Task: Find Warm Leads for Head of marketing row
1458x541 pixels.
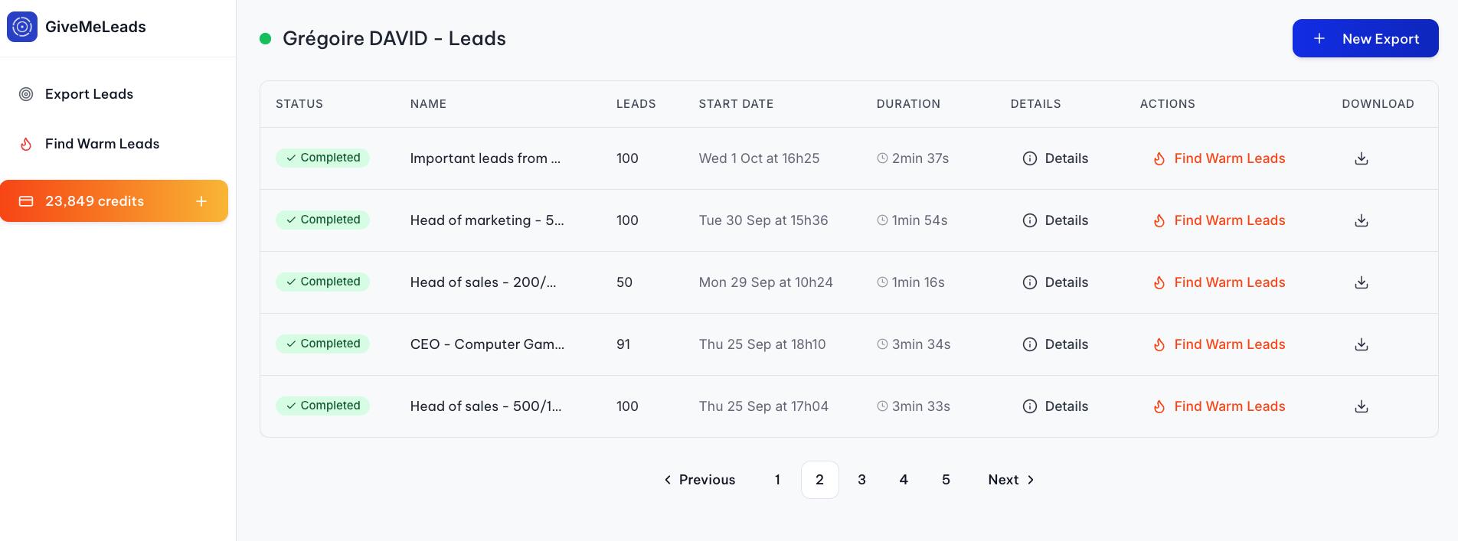Action: (1219, 220)
